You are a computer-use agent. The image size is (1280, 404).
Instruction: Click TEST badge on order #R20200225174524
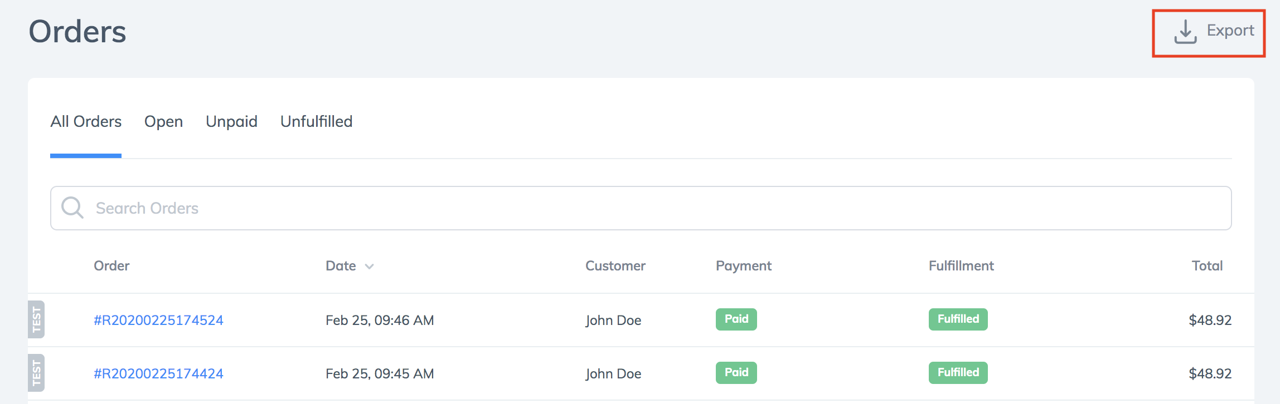(x=36, y=319)
